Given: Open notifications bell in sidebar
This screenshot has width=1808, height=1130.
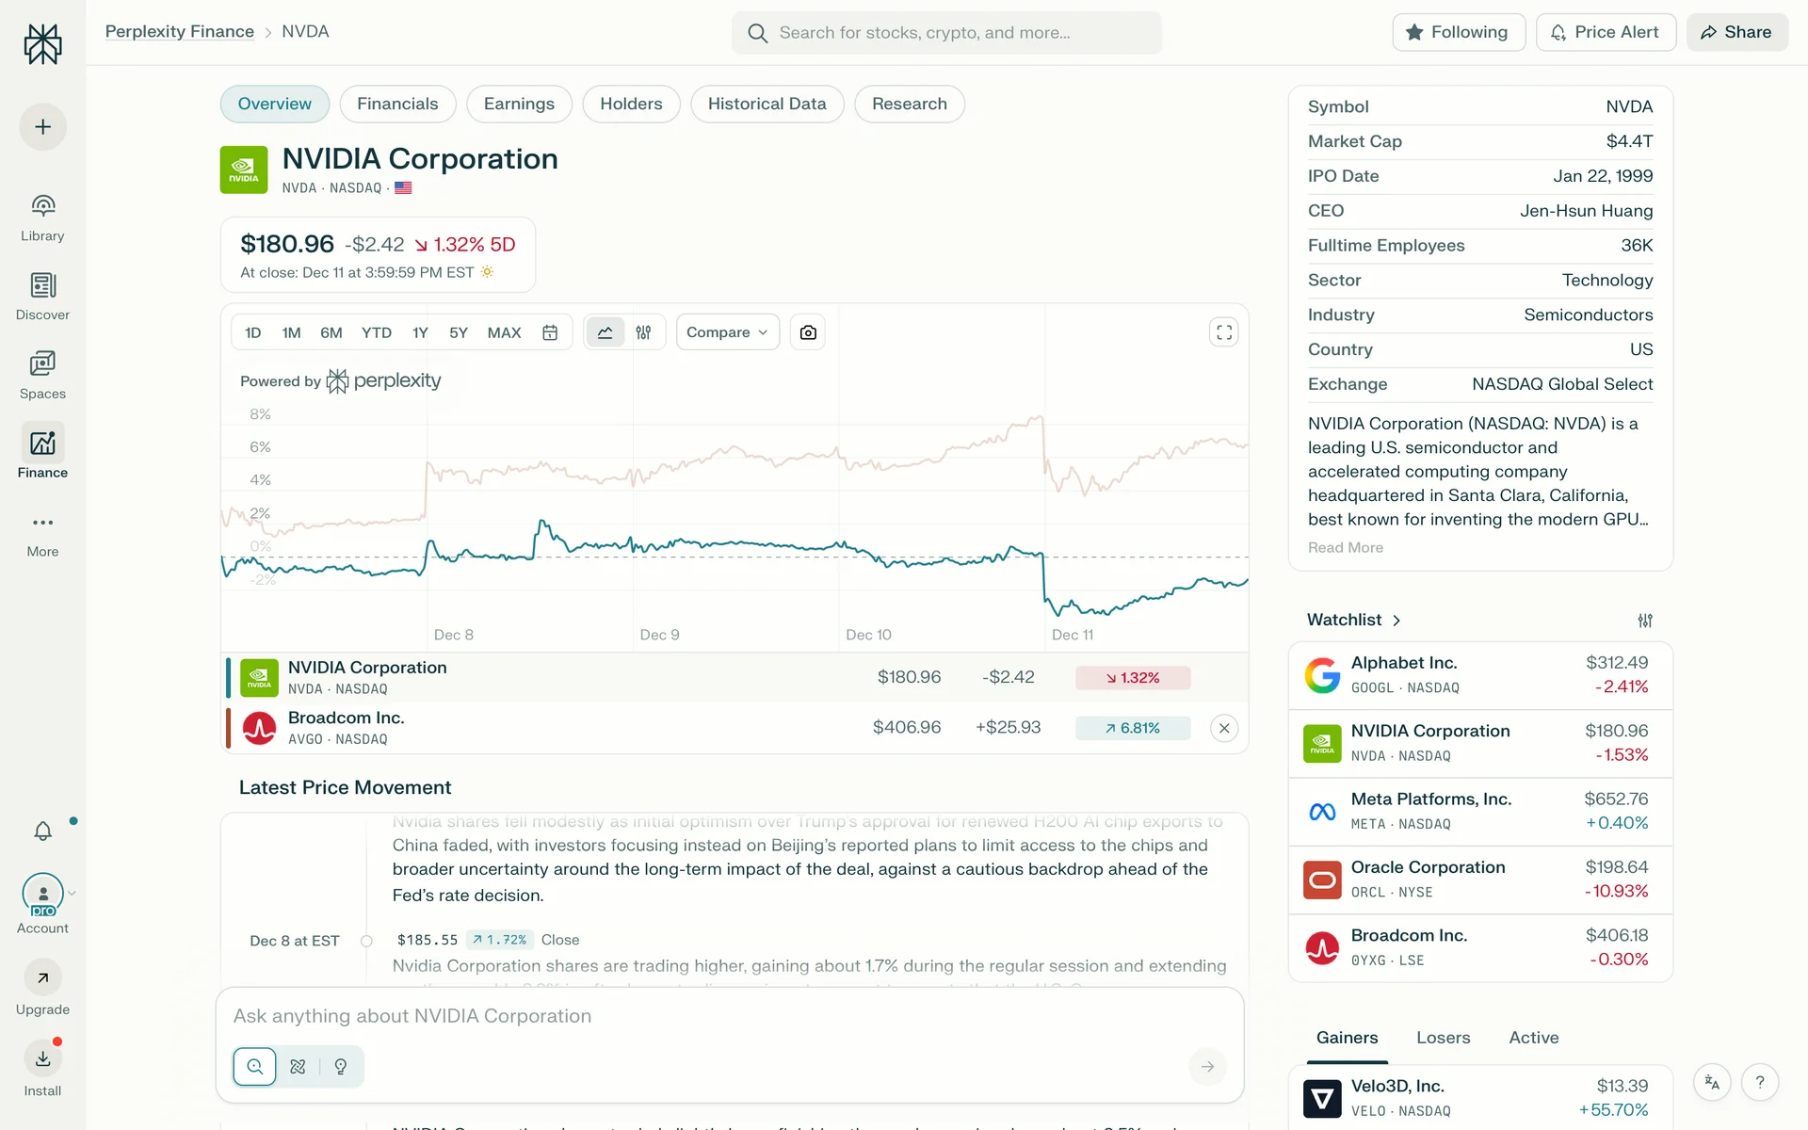Looking at the screenshot, I should click(43, 831).
